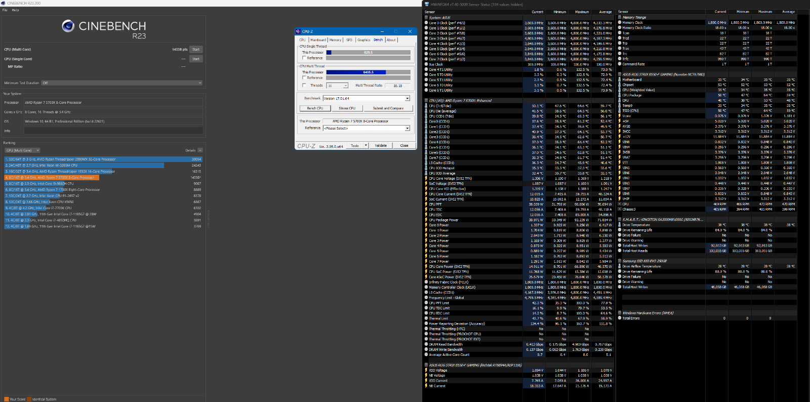Open the CPU-Z Tools dropdown arrow
This screenshot has height=402, width=810.
(x=366, y=146)
